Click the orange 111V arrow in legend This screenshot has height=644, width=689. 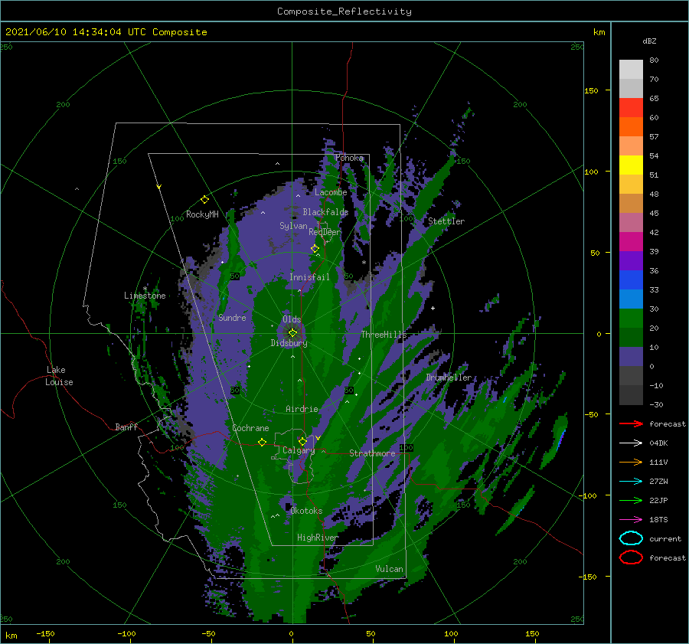click(x=631, y=462)
